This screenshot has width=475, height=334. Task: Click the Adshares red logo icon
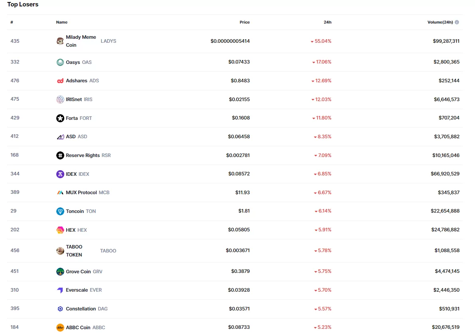tap(60, 81)
